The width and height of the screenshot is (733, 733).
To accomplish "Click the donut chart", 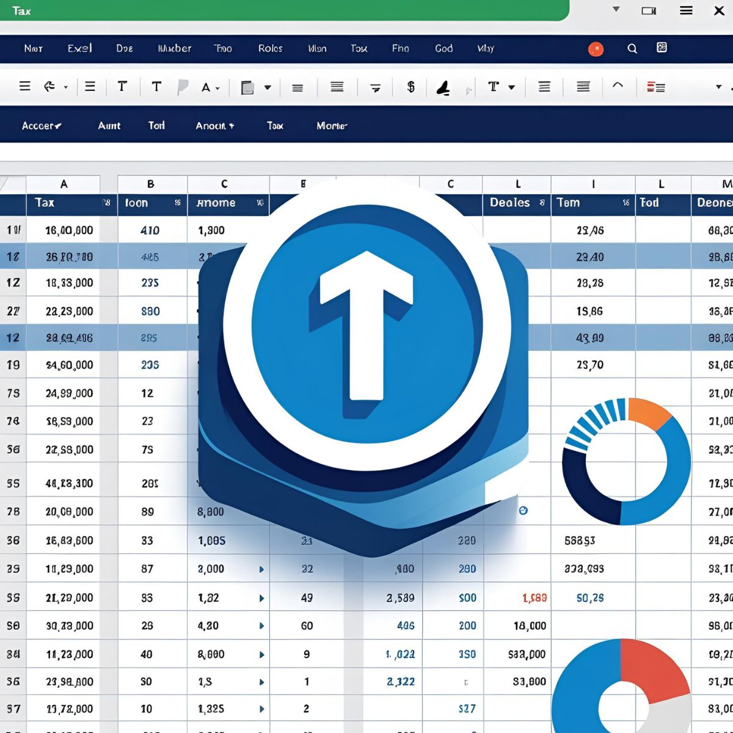I will pyautogui.click(x=626, y=461).
